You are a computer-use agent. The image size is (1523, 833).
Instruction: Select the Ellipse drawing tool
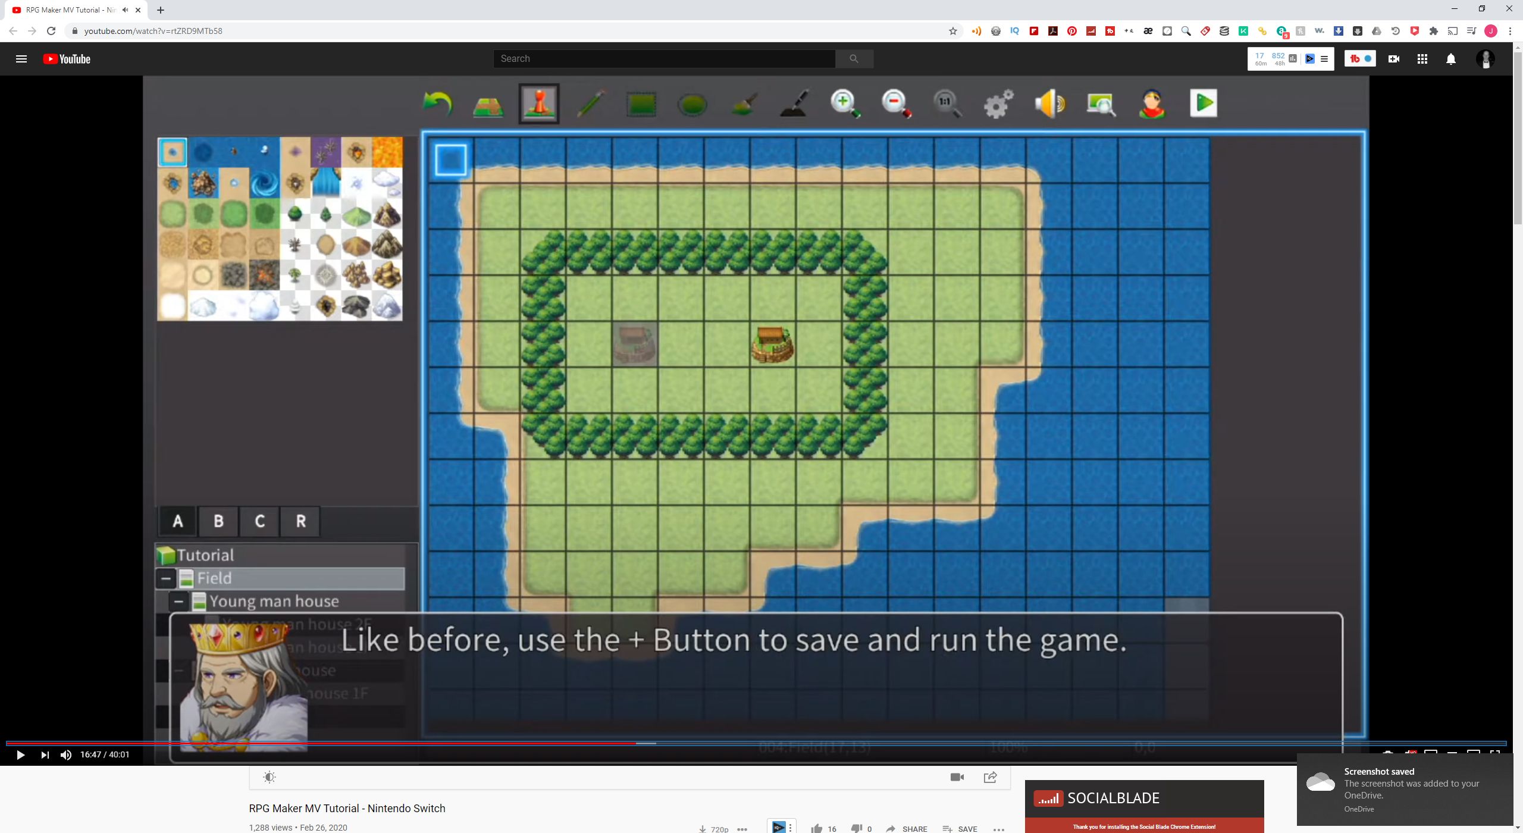coord(692,105)
